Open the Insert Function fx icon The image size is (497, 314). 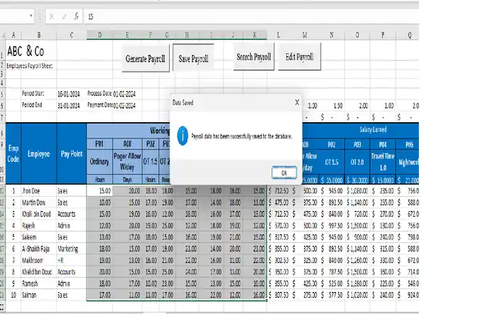[x=77, y=16]
